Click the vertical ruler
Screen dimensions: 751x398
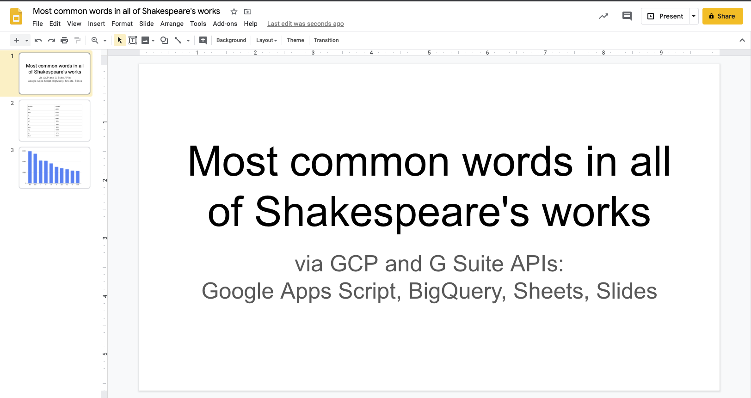coord(105,227)
